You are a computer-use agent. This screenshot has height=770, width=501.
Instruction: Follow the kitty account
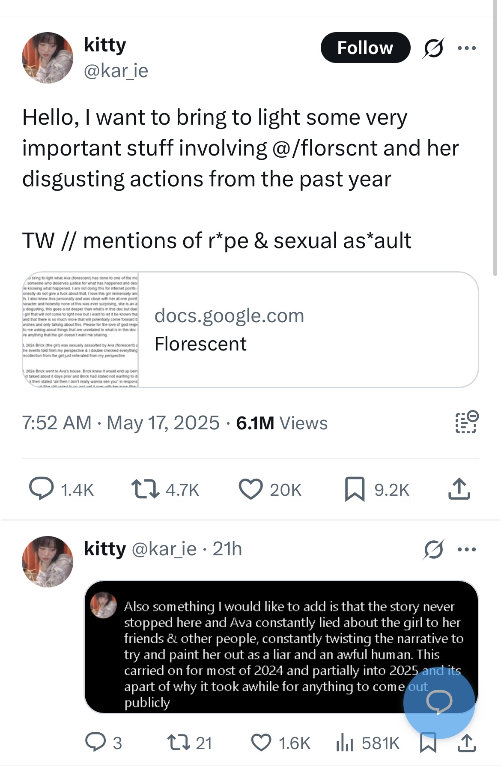(365, 48)
